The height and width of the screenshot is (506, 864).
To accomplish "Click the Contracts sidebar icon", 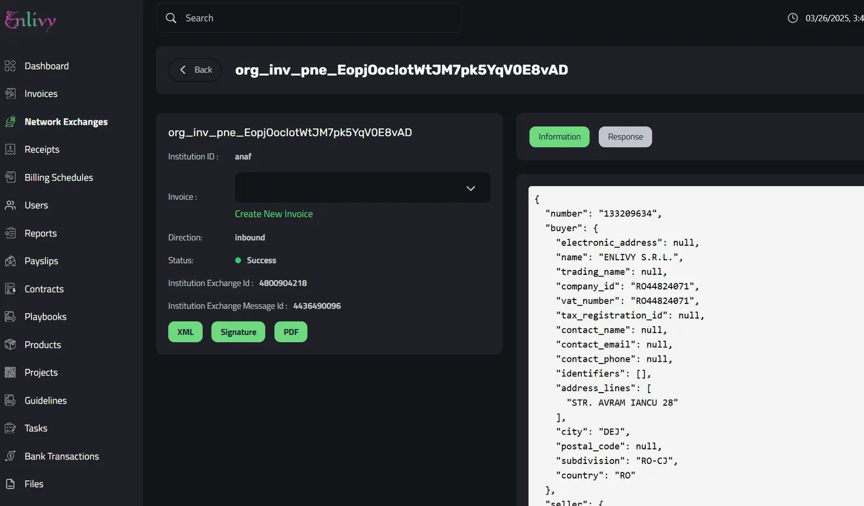I will point(10,289).
